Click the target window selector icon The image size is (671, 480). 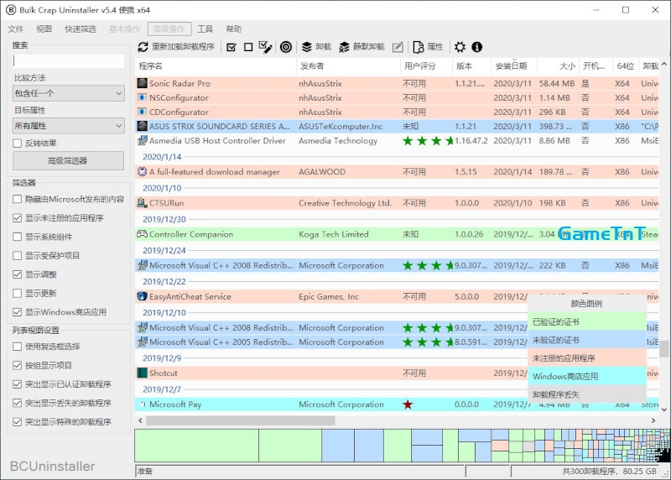286,47
